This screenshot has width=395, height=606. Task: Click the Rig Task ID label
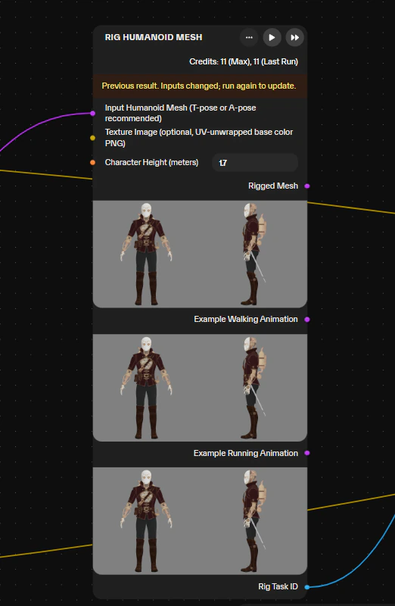[x=278, y=586]
